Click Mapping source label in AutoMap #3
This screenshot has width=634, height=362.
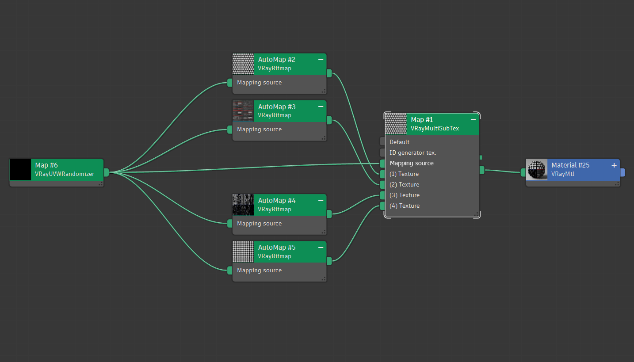click(259, 130)
